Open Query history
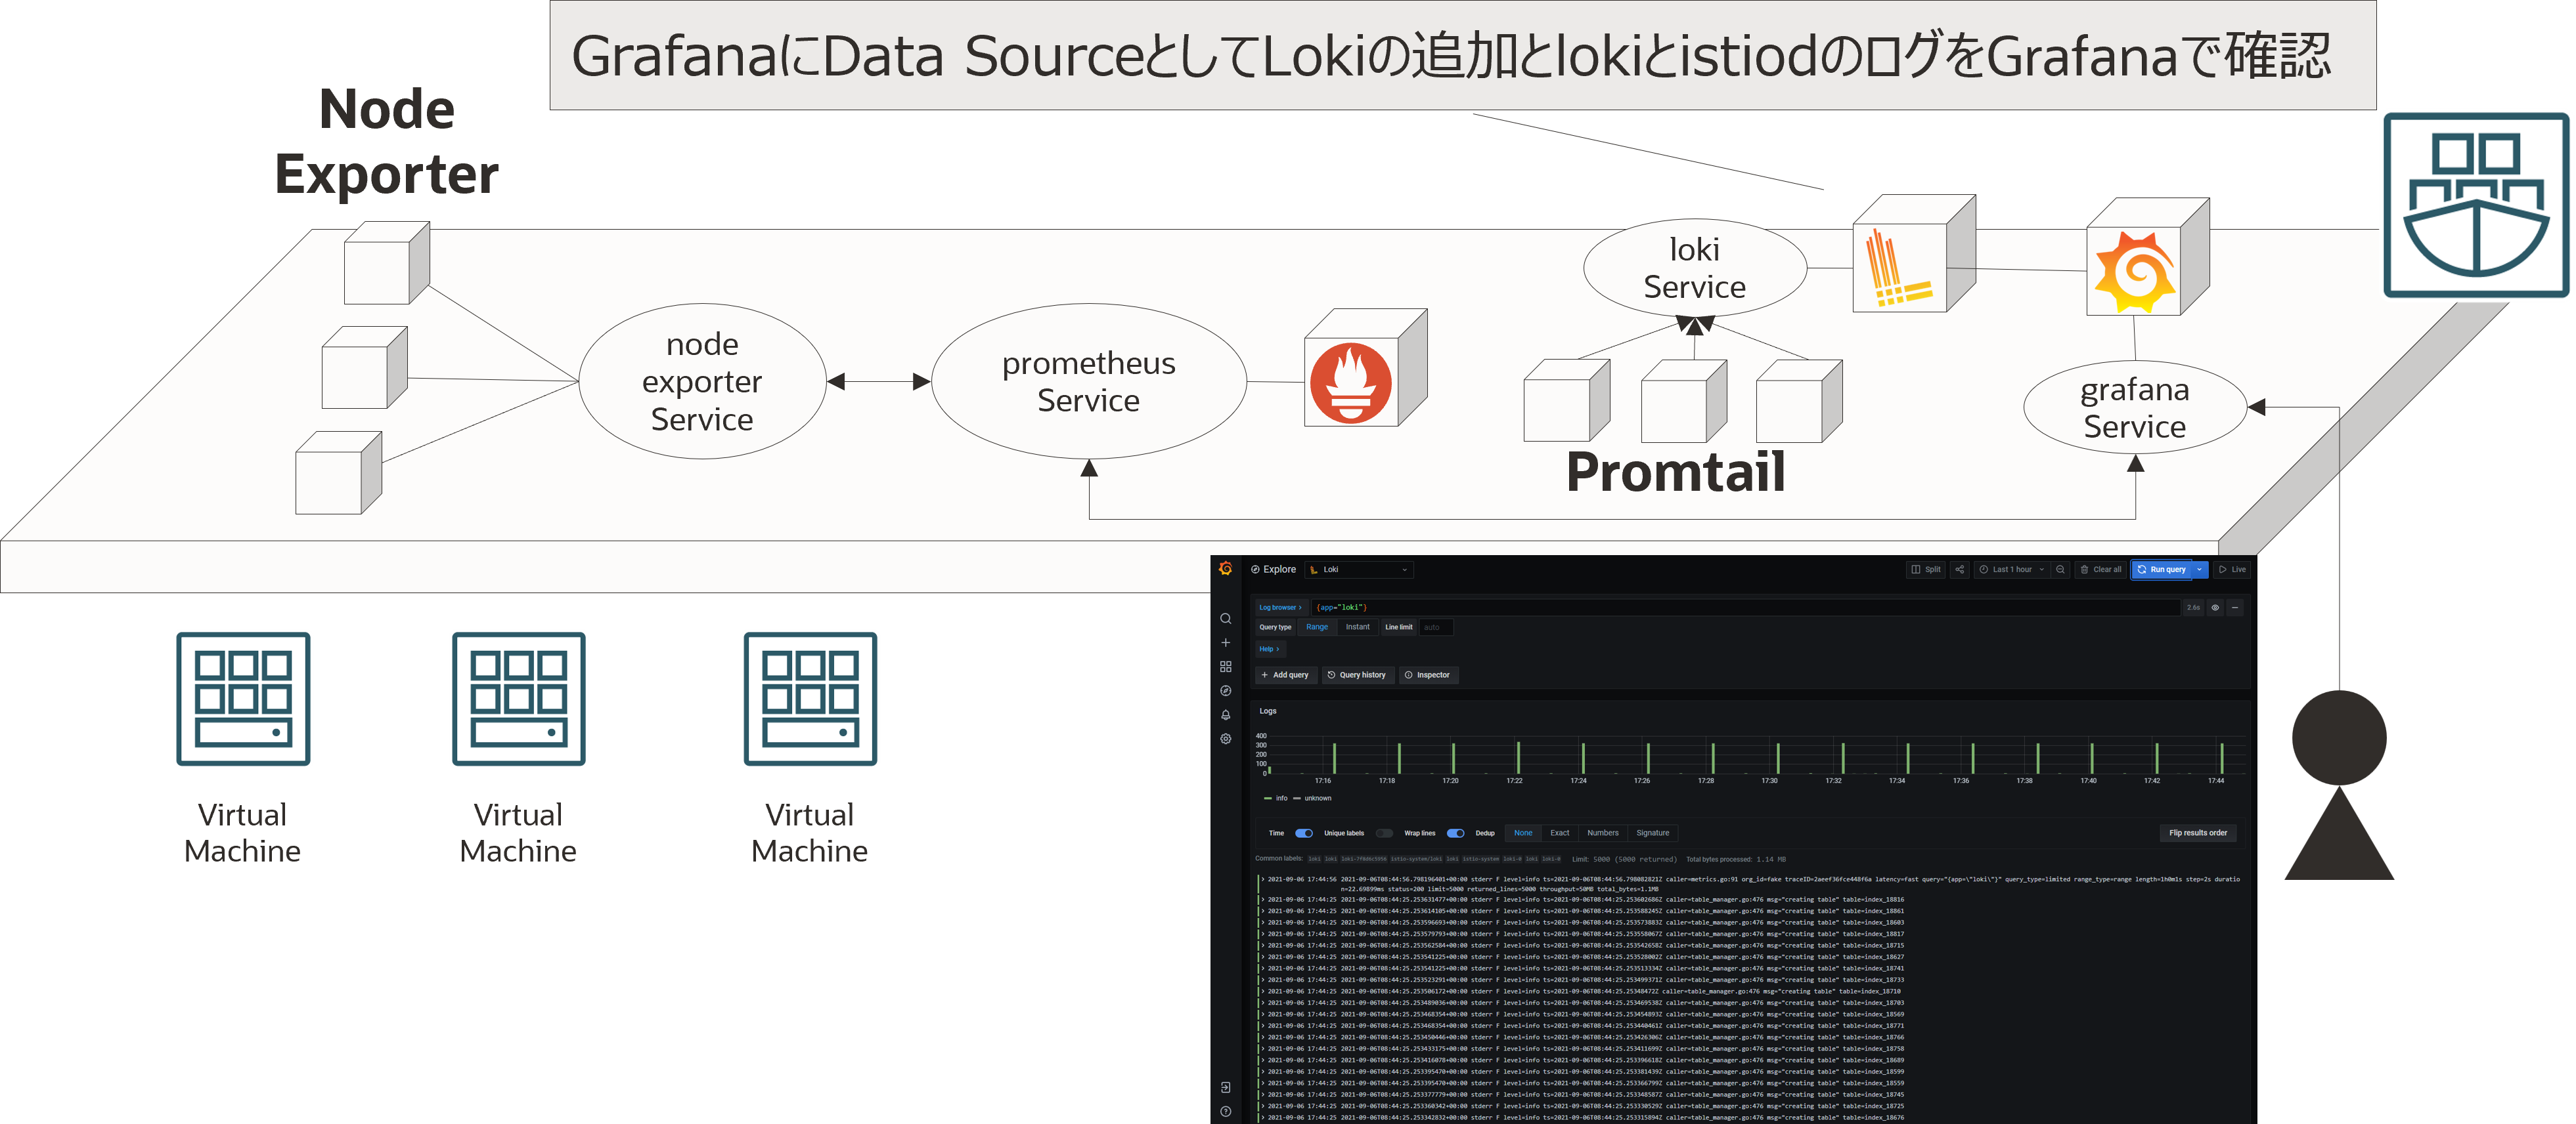Viewport: 2576px width, 1124px height. [1357, 675]
